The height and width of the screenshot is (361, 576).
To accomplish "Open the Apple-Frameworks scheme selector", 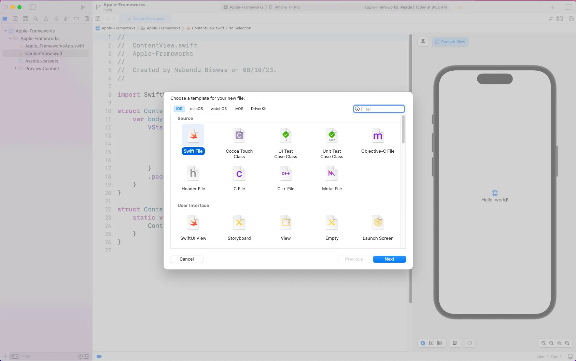I will [244, 7].
